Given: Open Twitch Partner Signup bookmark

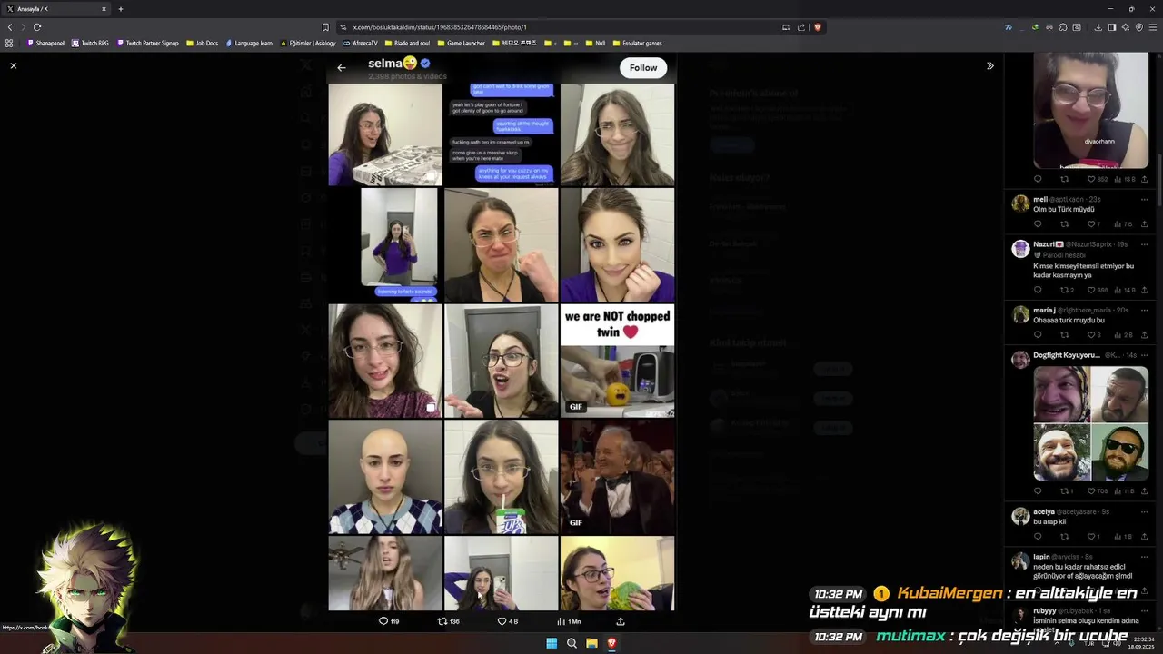Looking at the screenshot, I should pyautogui.click(x=148, y=43).
